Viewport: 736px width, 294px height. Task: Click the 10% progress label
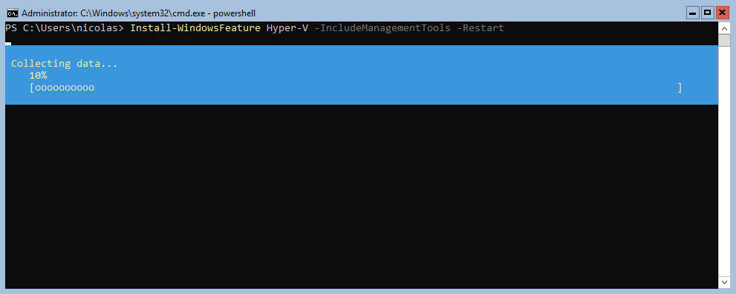click(x=38, y=76)
